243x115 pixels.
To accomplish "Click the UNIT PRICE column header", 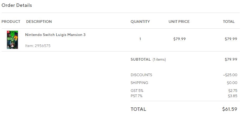I will (x=179, y=22).
